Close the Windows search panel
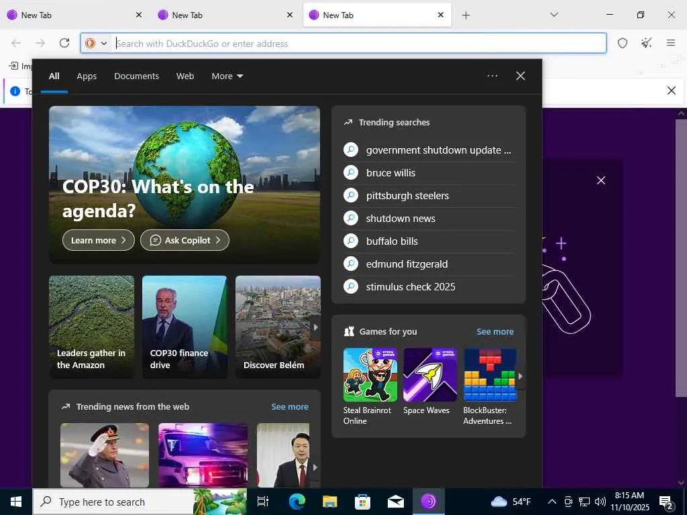687x515 pixels. pyautogui.click(x=520, y=76)
